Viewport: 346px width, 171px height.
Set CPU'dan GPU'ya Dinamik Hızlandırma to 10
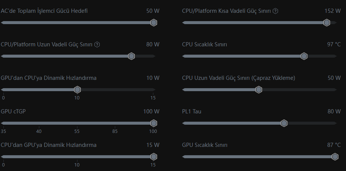(77, 157)
